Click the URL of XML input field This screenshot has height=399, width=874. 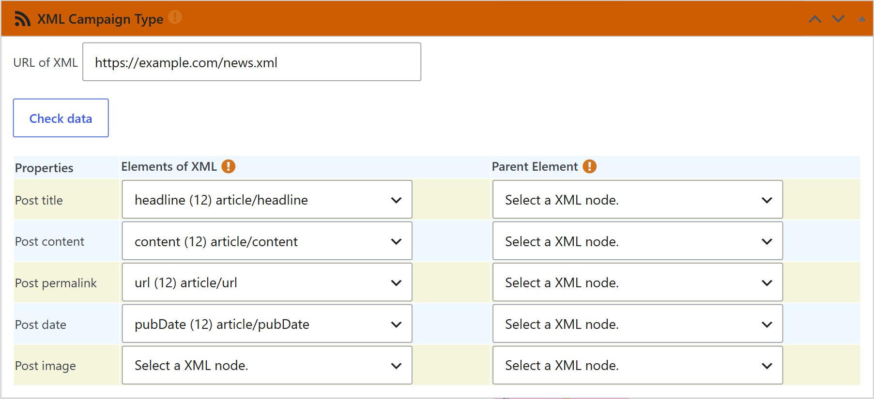pyautogui.click(x=252, y=62)
